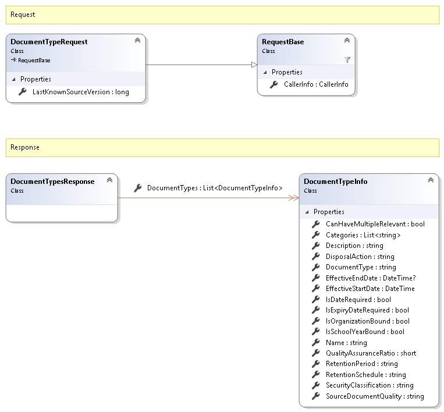This screenshot has height=412, width=444.
Task: Click the inheritance arrow icon under DocumentTypeRequest
Action: tap(13, 60)
